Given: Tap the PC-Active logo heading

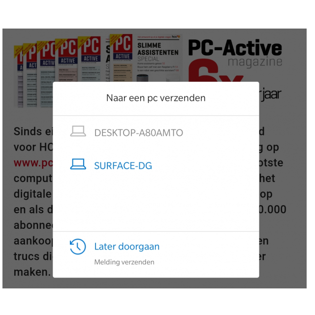Looking at the screenshot, I should (235, 48).
